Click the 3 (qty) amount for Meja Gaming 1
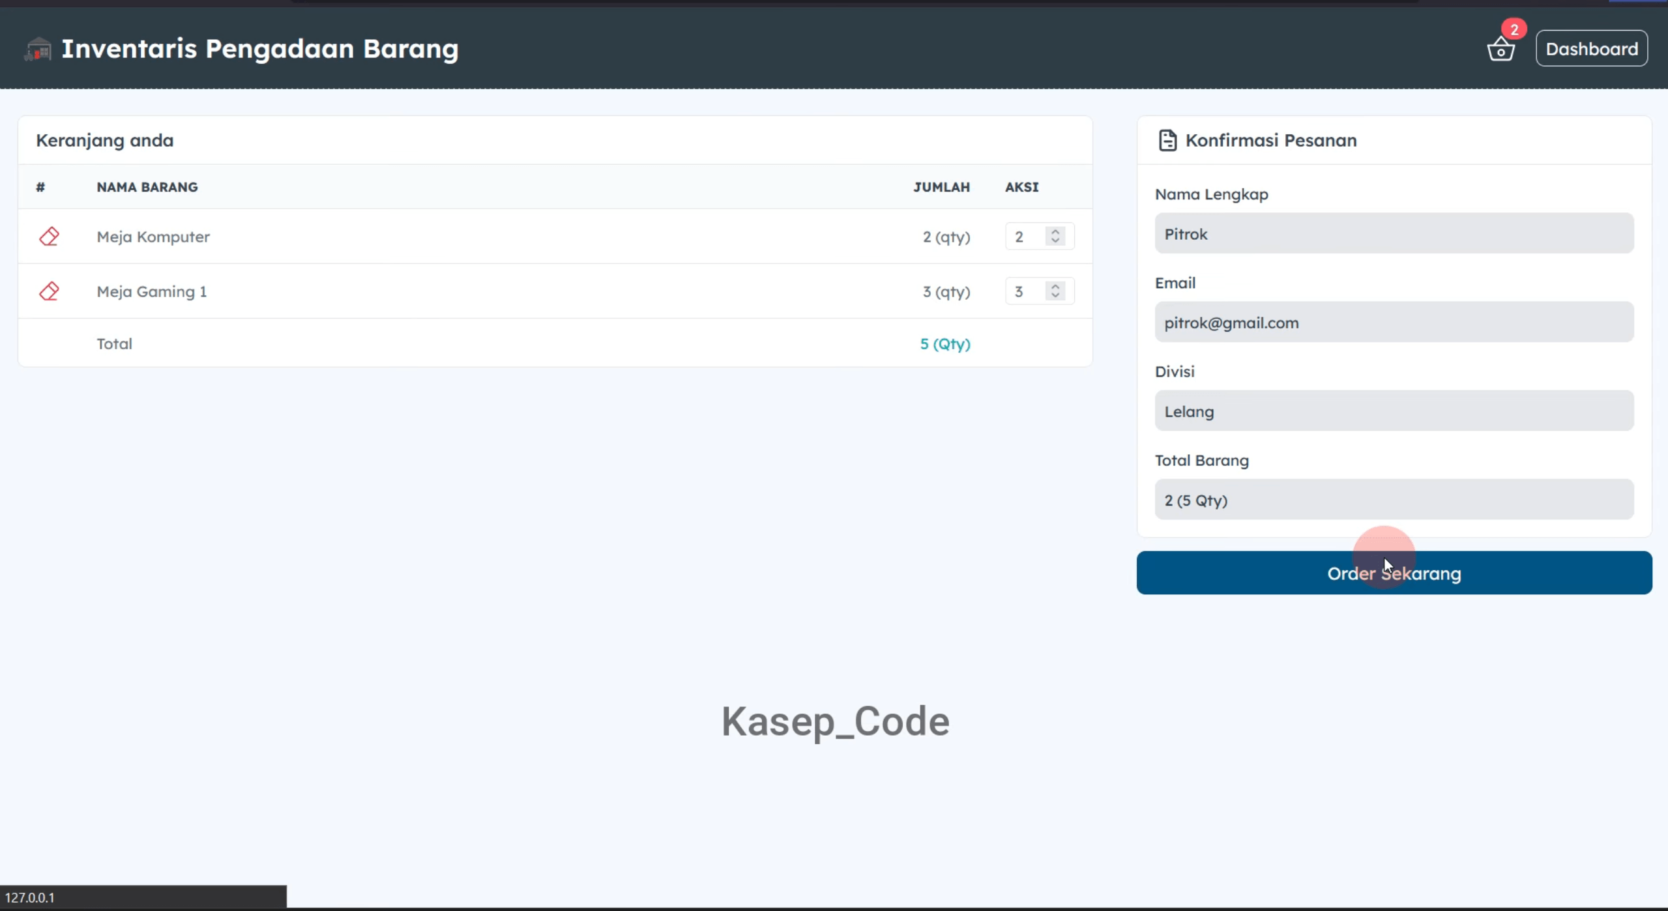 pyautogui.click(x=946, y=292)
